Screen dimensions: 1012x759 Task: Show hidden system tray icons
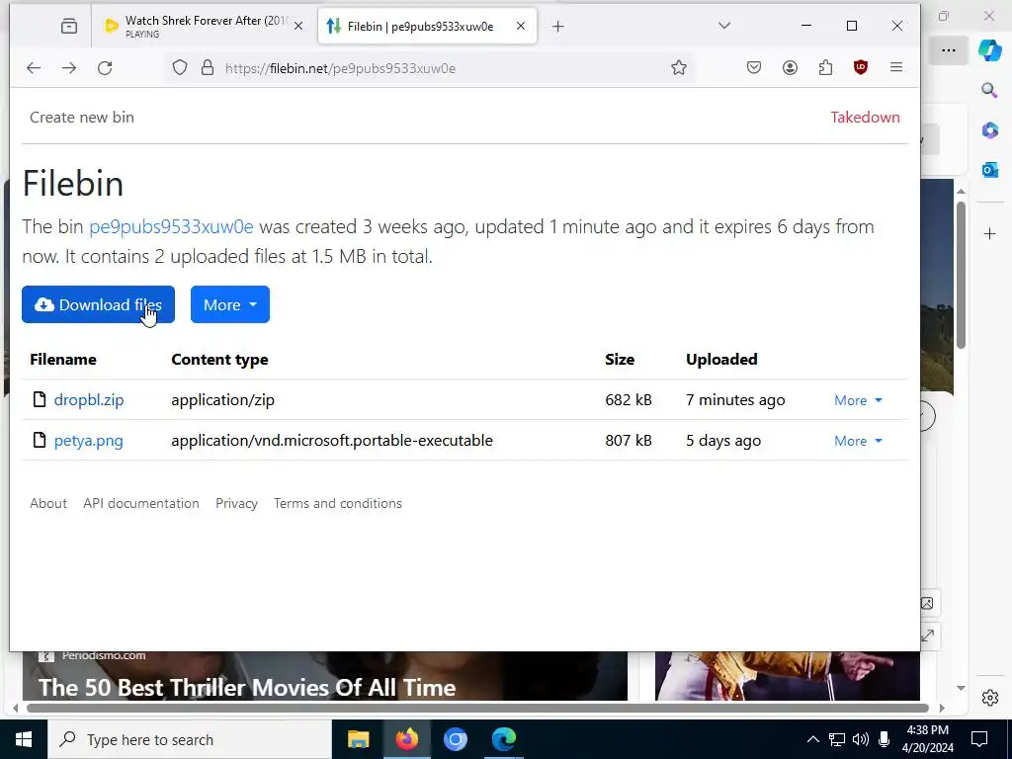tap(813, 739)
